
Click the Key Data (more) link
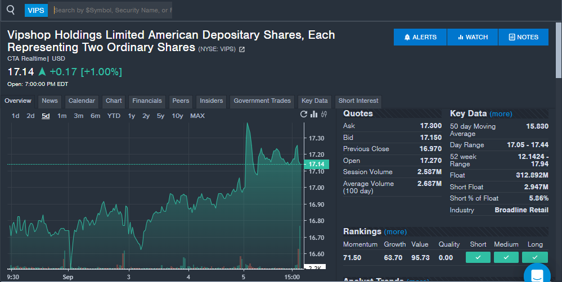[501, 114]
